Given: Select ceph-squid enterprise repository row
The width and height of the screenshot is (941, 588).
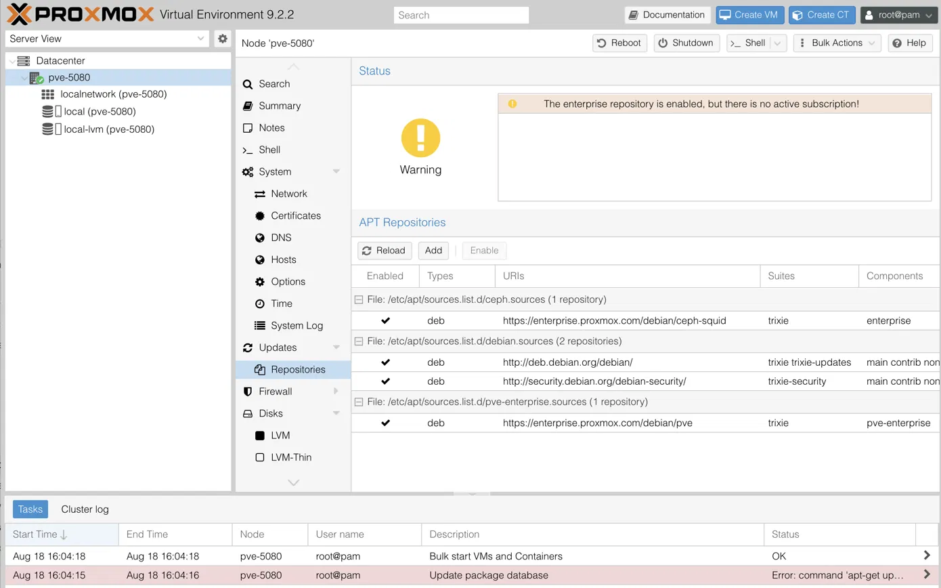Looking at the screenshot, I should coord(646,321).
